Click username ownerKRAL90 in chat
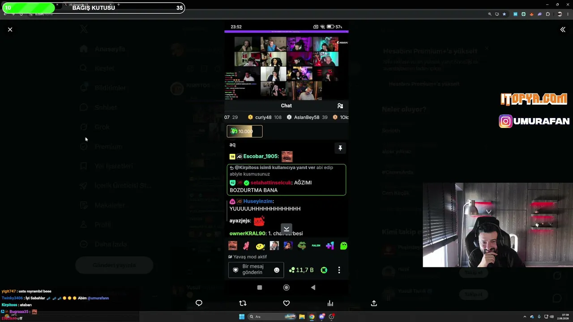The width and height of the screenshot is (573, 322). click(x=247, y=233)
